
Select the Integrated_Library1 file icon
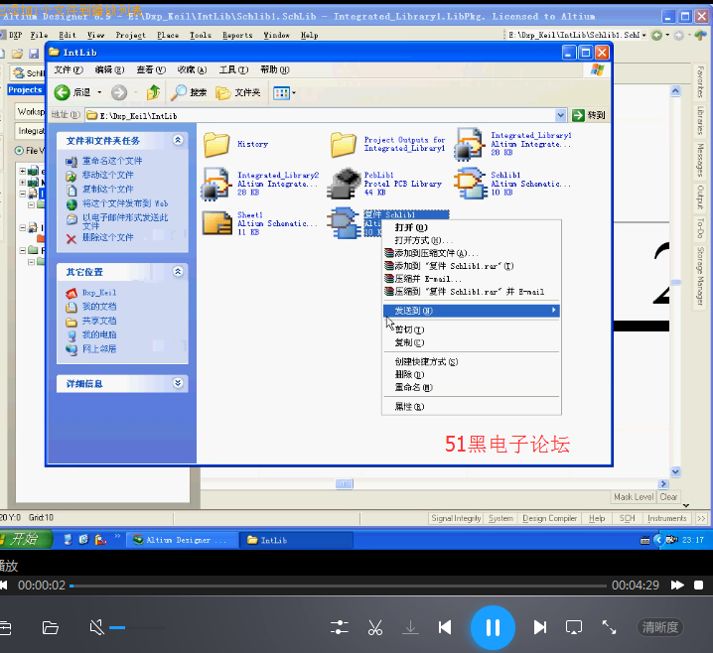469,144
